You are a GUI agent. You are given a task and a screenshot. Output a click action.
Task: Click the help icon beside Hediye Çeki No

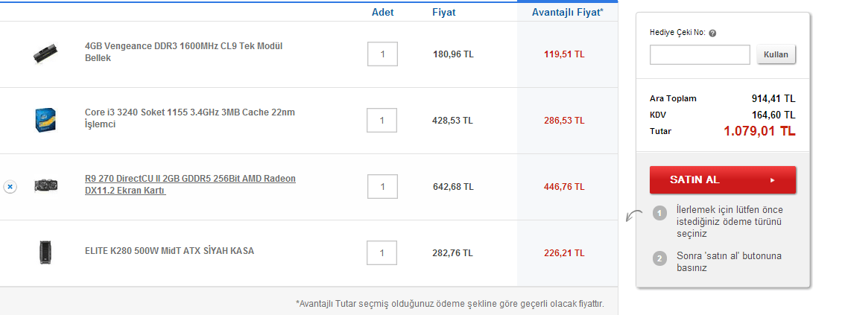713,34
